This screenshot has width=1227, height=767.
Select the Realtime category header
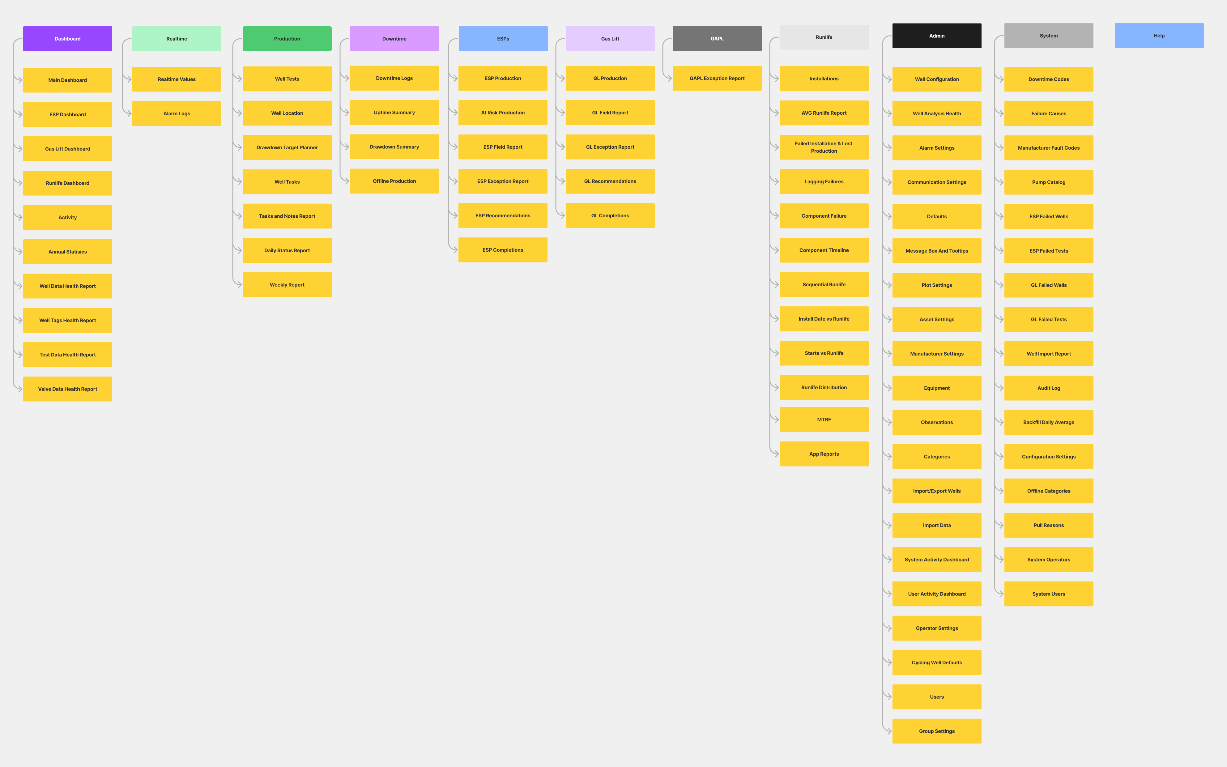[177, 39]
